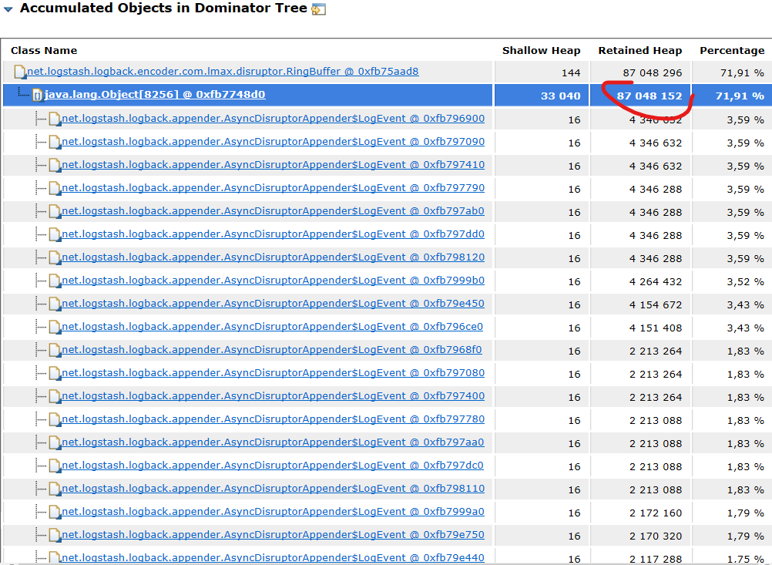Click the Shallow Heap column header

(541, 50)
